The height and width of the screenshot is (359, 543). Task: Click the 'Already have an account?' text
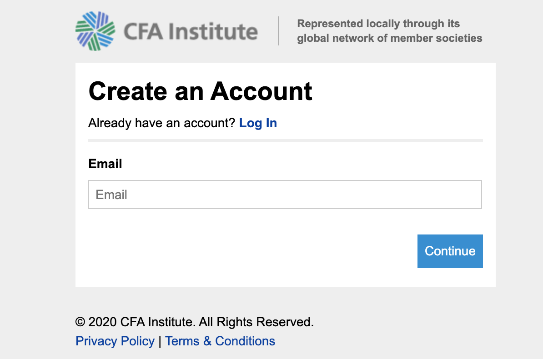point(161,123)
